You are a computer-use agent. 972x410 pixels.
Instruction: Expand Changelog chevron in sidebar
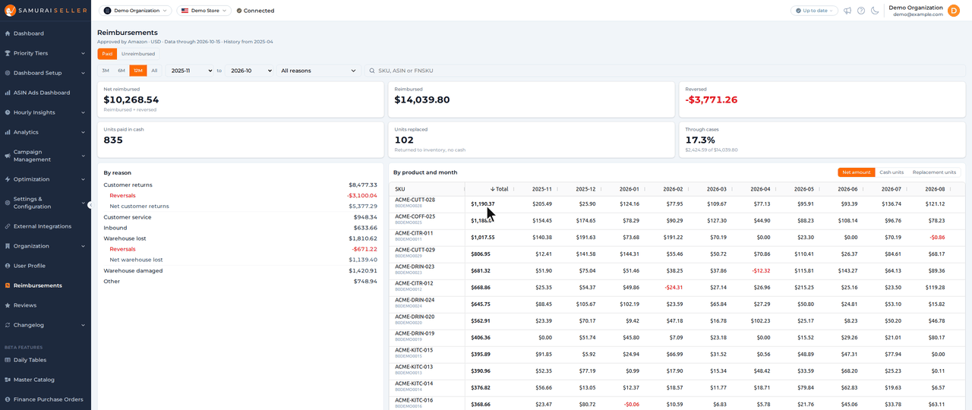[x=83, y=325]
